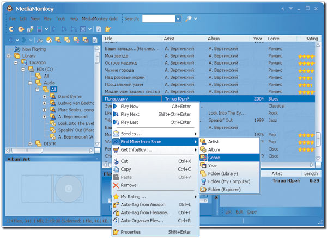The height and width of the screenshot is (238, 327).
Task: Open the Search box dropdown arrow
Action: tap(178, 18)
